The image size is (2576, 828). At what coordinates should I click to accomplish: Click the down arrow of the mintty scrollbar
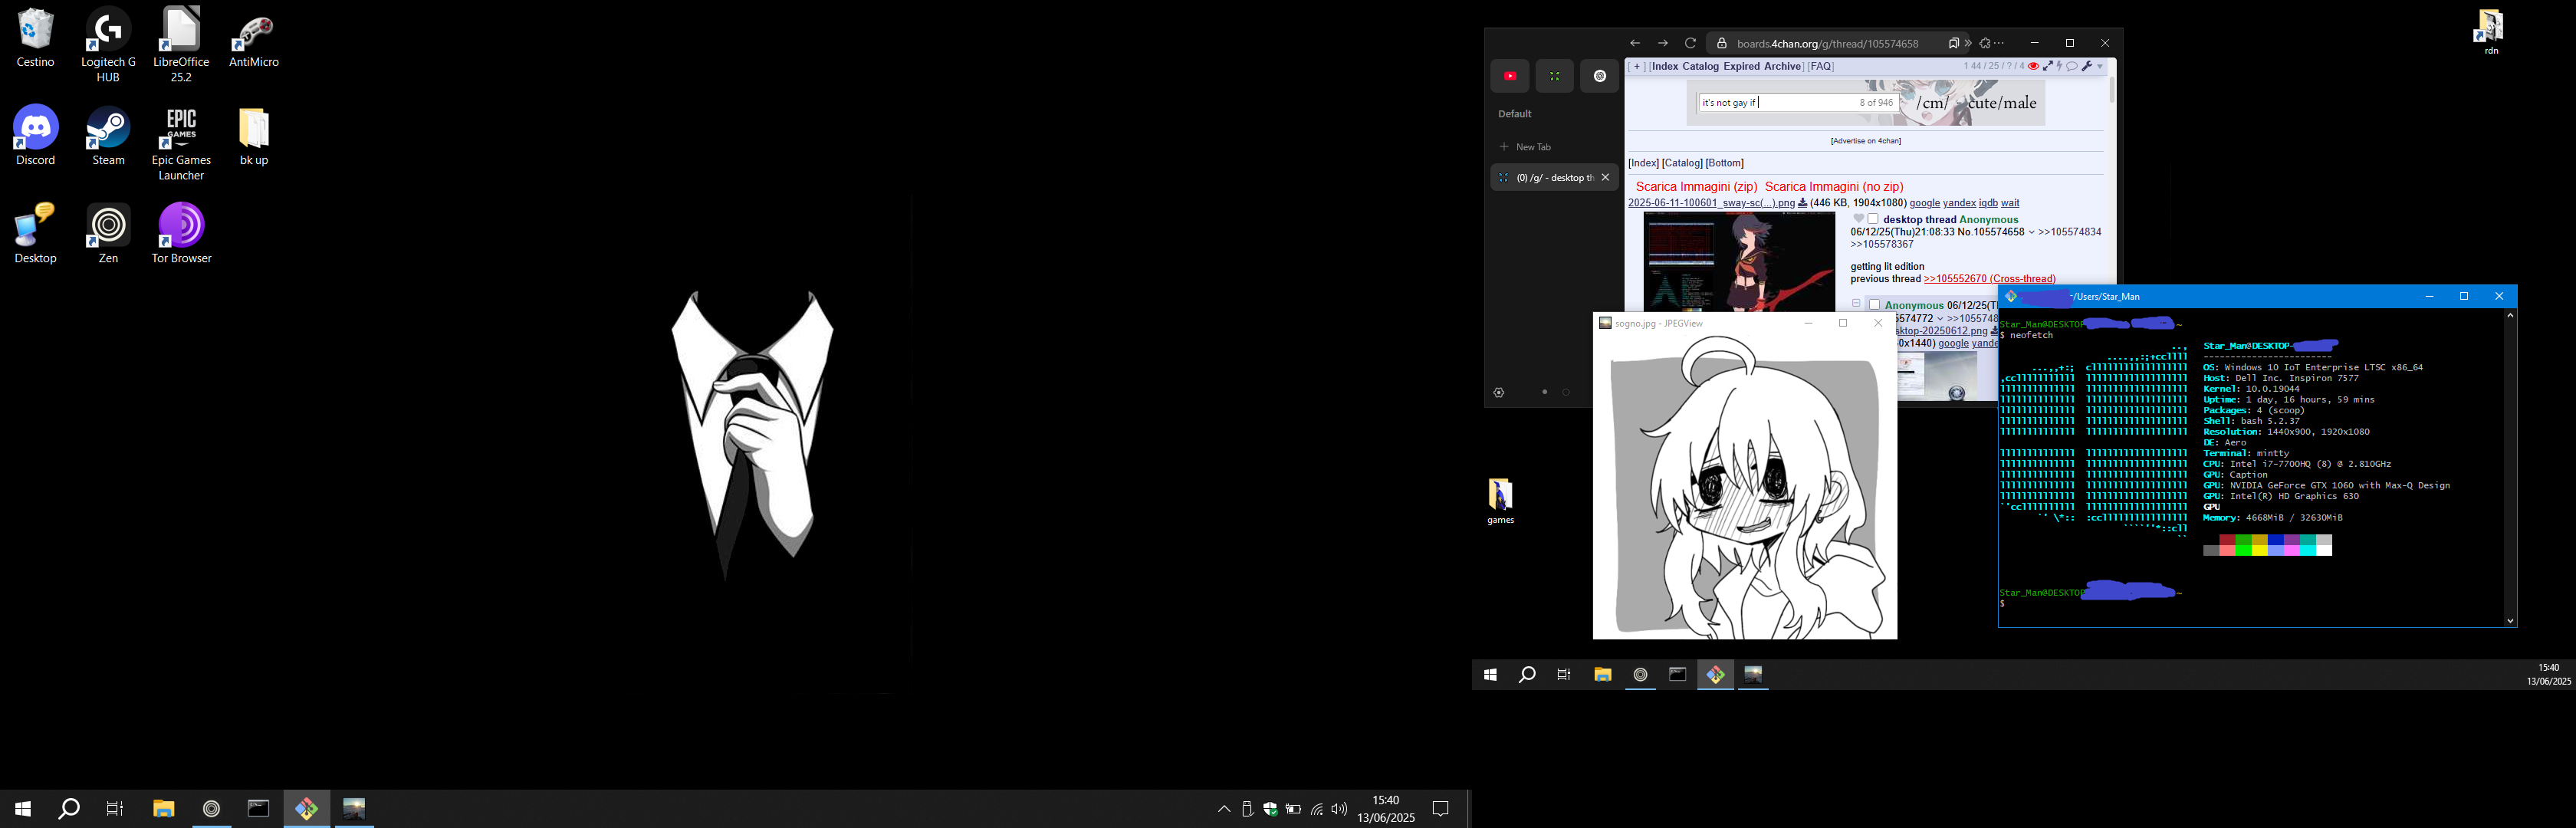pyautogui.click(x=2510, y=621)
